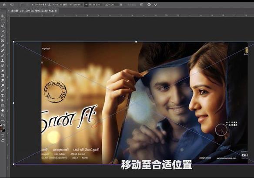Go to the Home screen
The image size is (254, 178).
click(x=4, y=5)
